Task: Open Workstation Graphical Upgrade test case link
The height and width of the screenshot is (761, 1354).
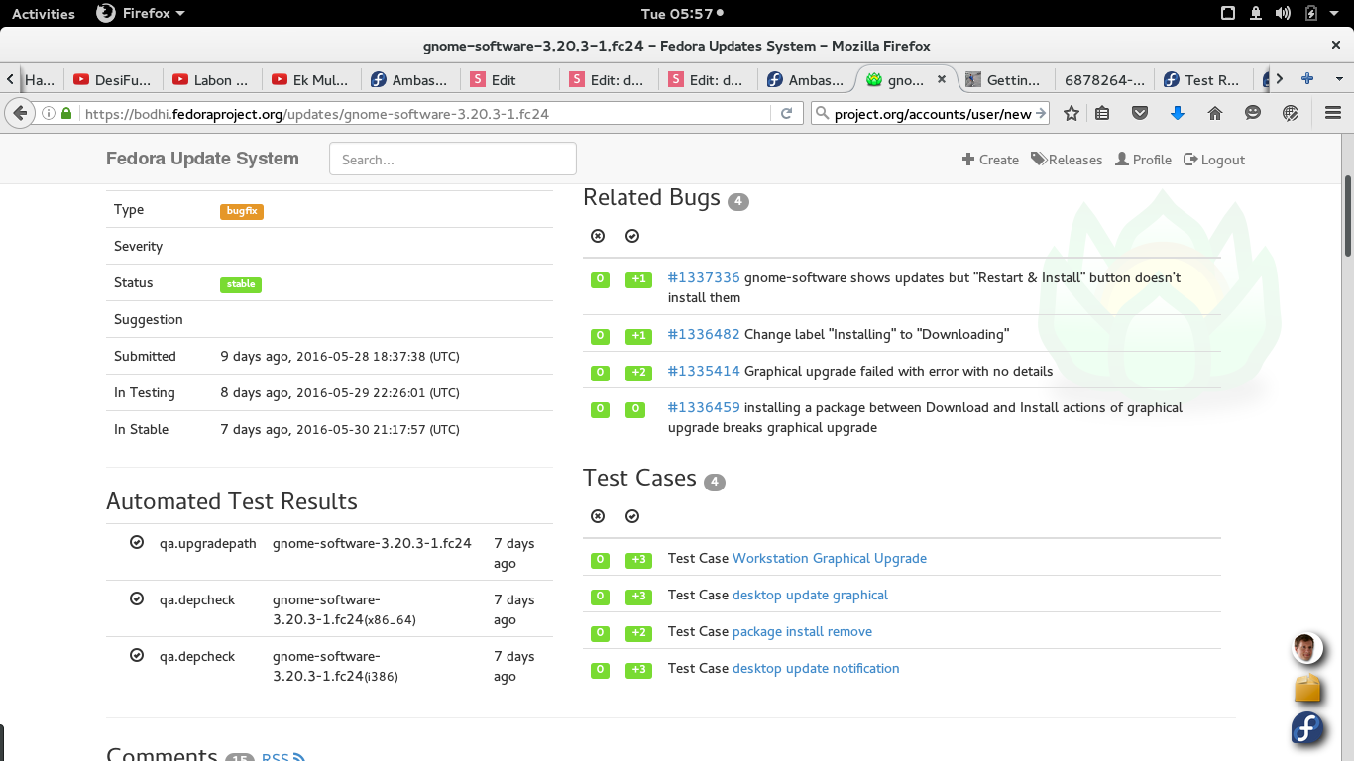Action: pos(830,558)
